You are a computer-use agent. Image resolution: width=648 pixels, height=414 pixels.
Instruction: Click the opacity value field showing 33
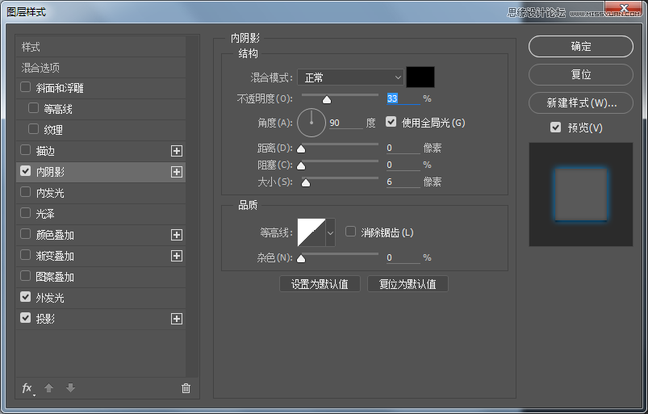(x=403, y=98)
